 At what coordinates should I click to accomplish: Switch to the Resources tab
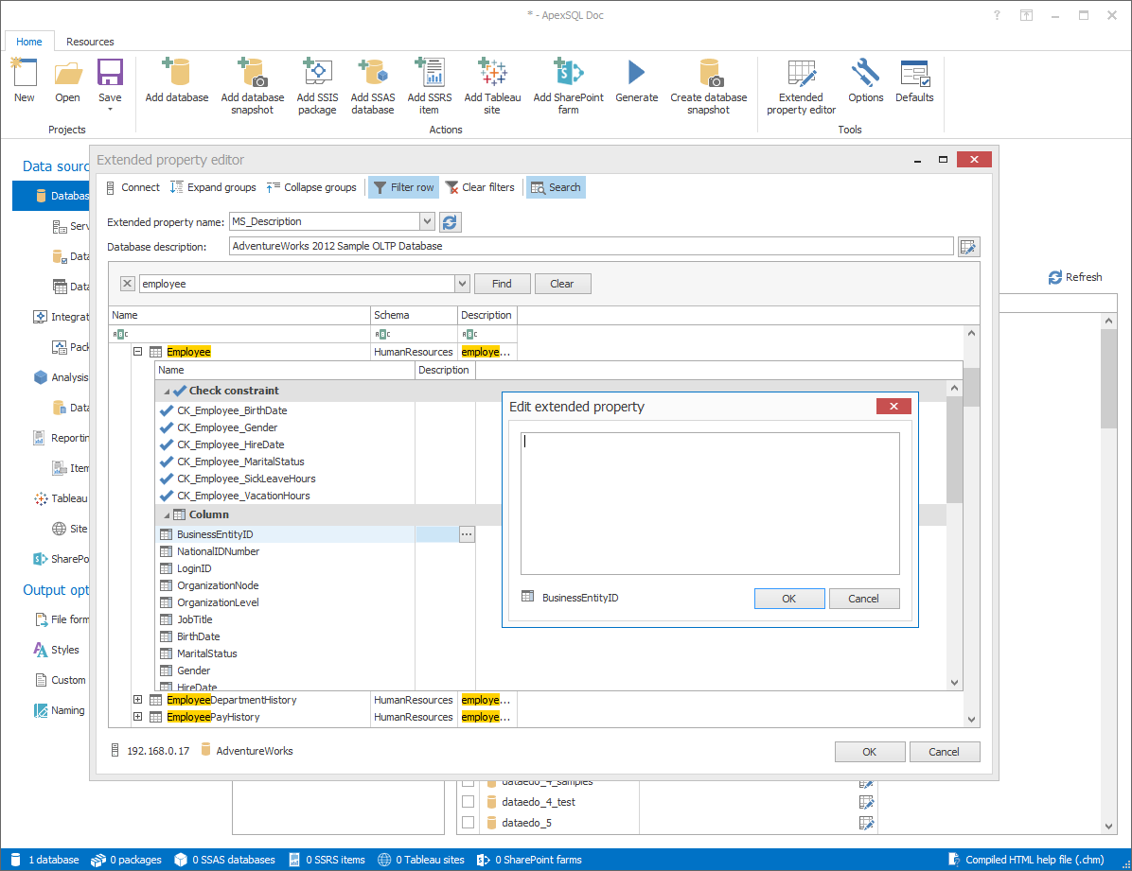coord(90,42)
